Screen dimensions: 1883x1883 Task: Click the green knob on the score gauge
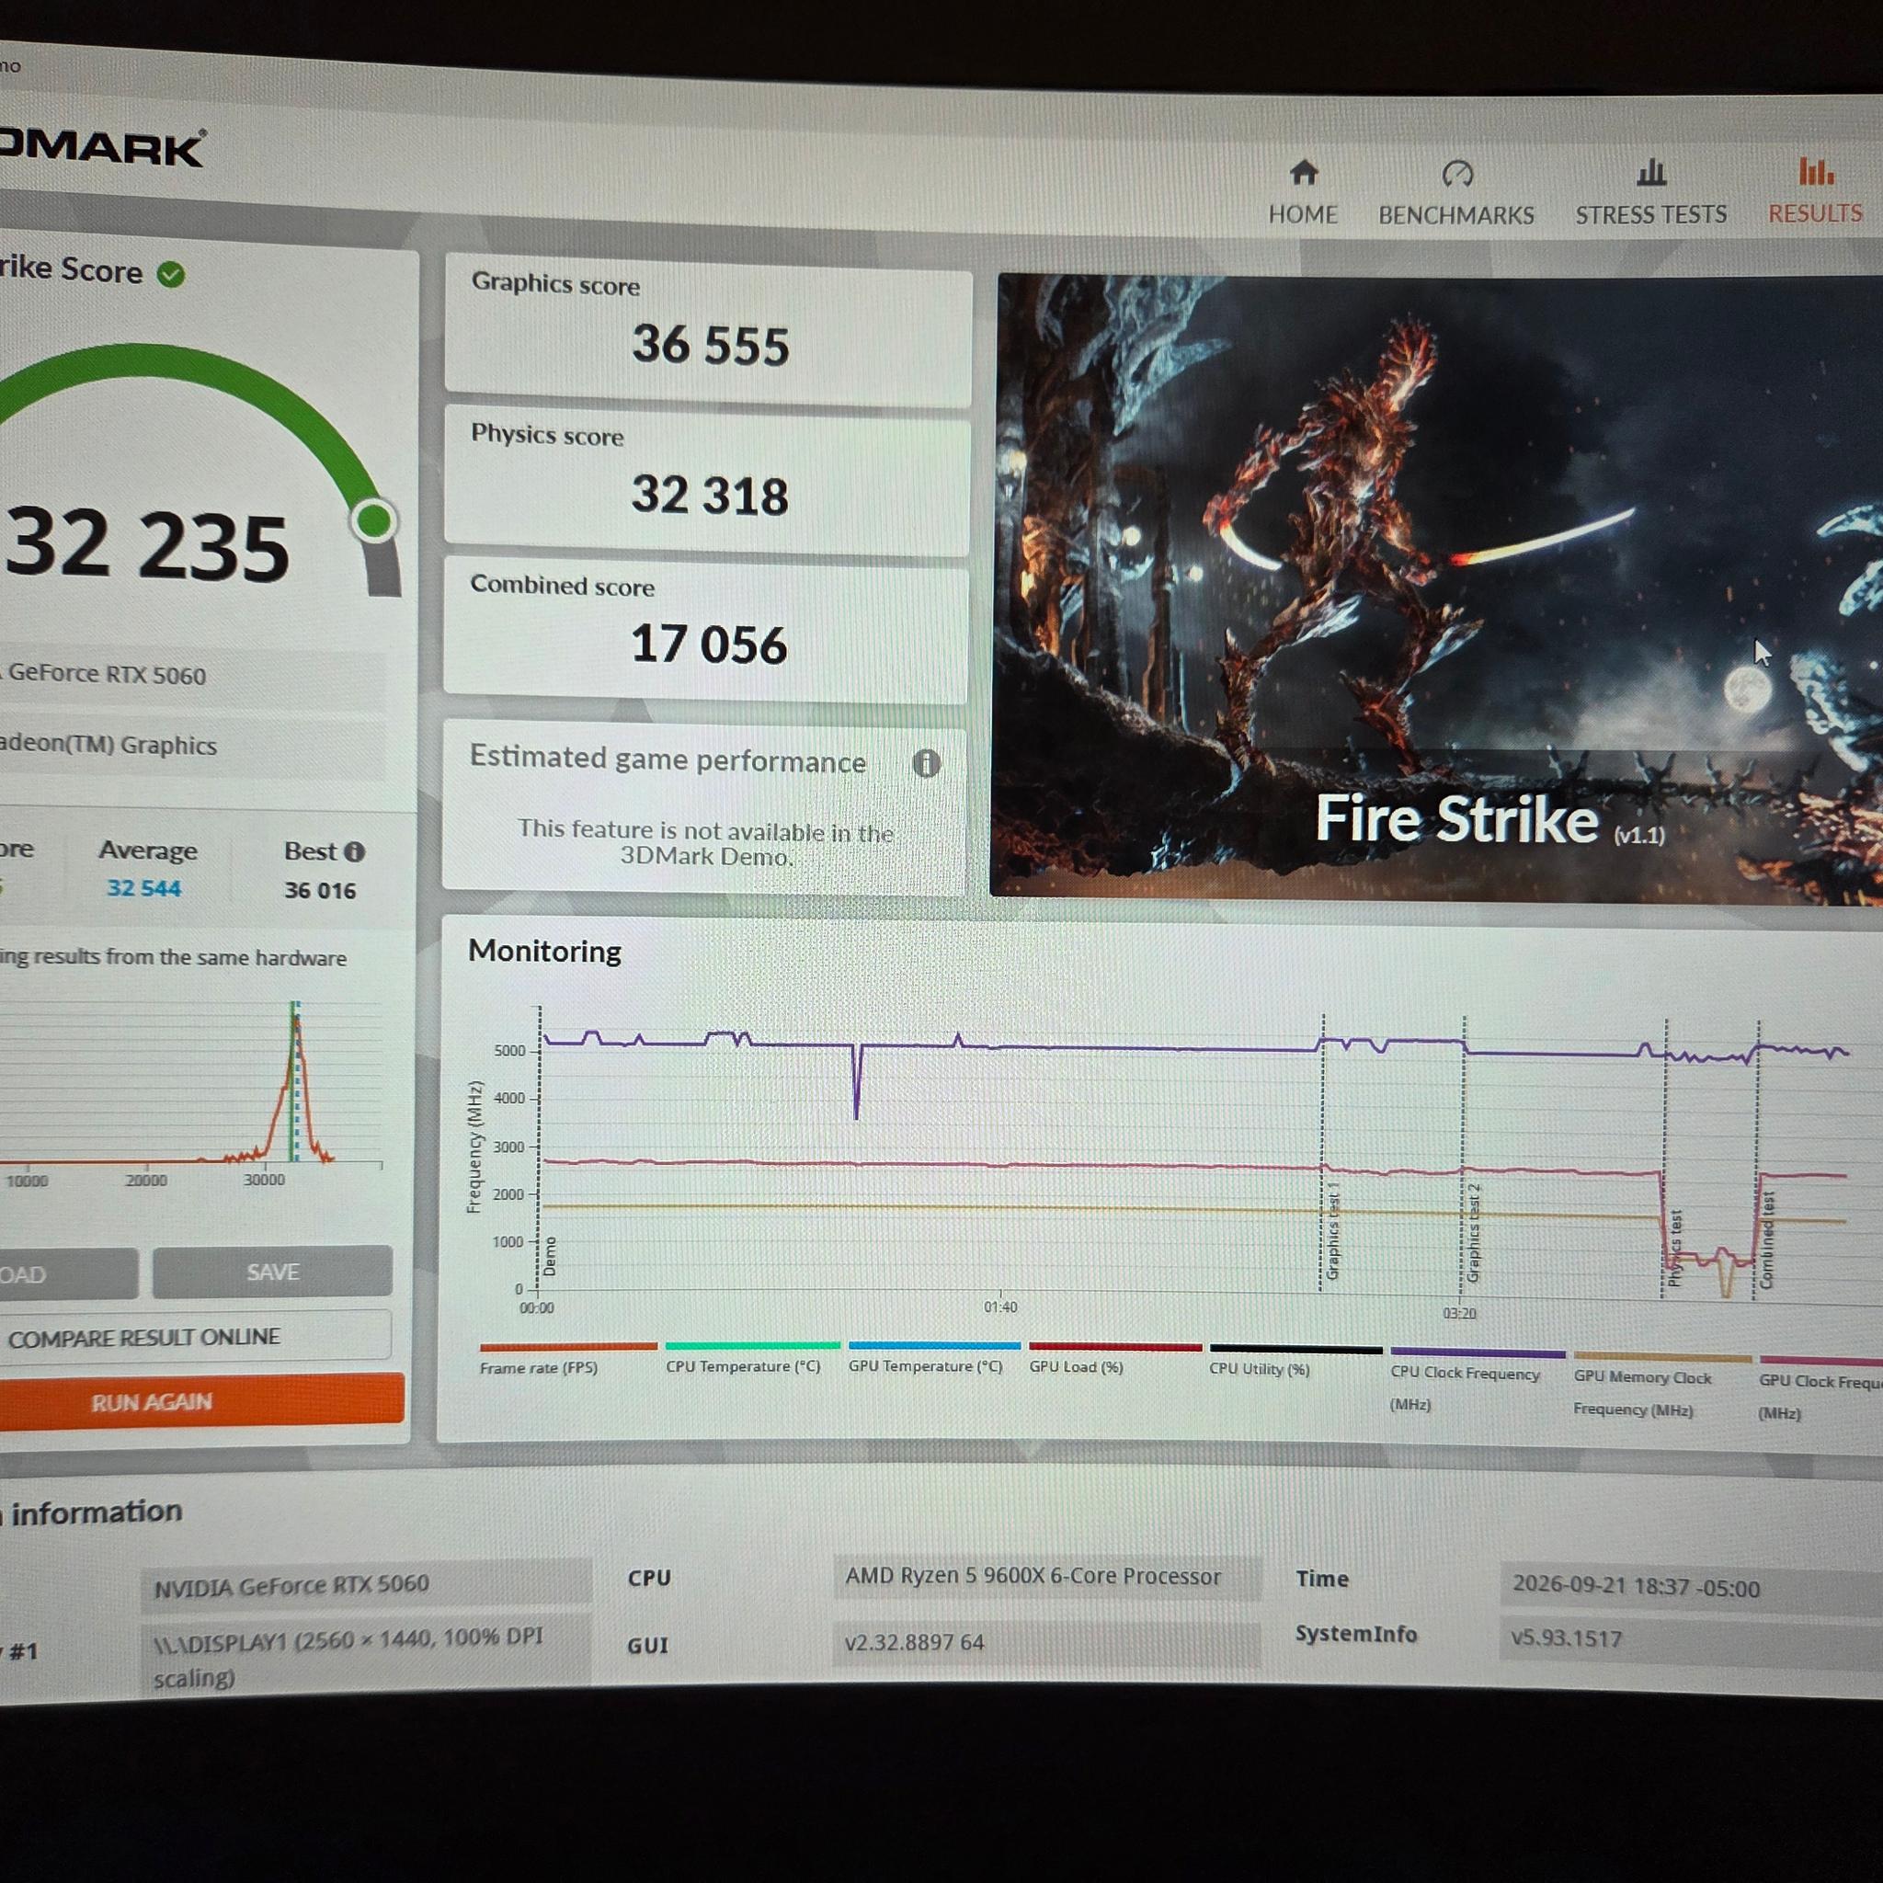tap(374, 520)
